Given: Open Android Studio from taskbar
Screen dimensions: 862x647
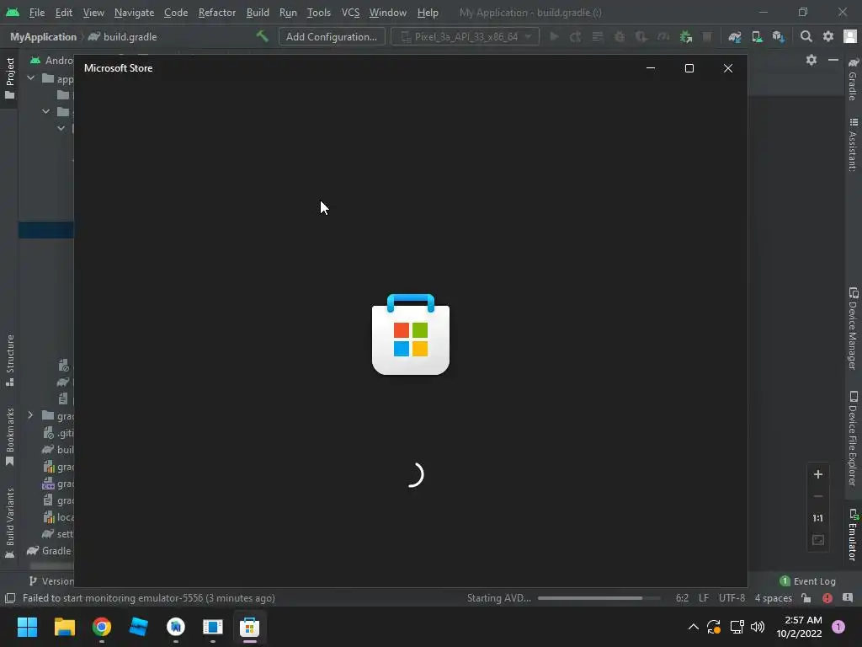Looking at the screenshot, I should click(x=176, y=627).
